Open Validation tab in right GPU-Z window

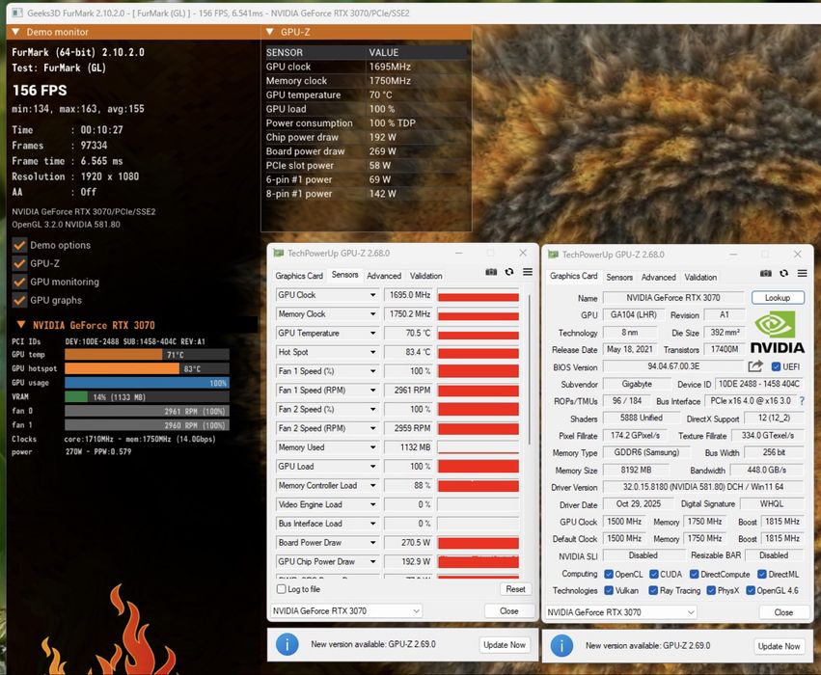(700, 278)
